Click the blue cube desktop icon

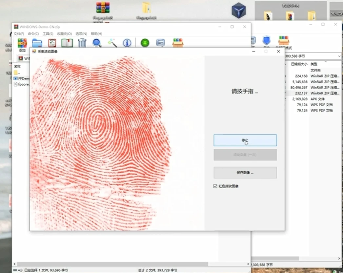[238, 10]
